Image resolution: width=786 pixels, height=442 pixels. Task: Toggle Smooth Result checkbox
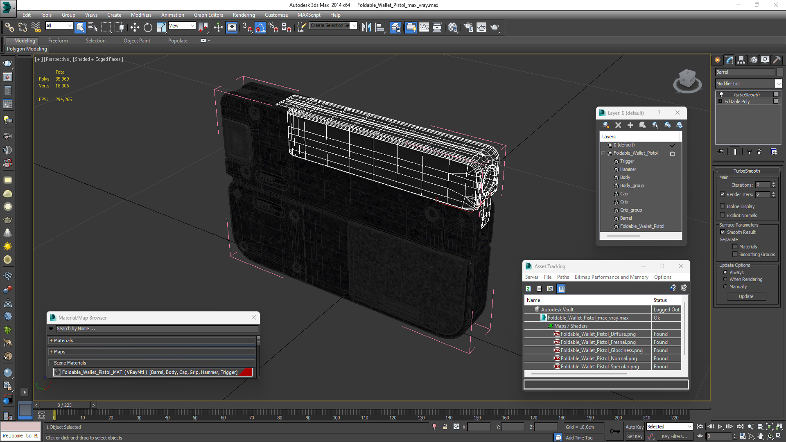723,232
